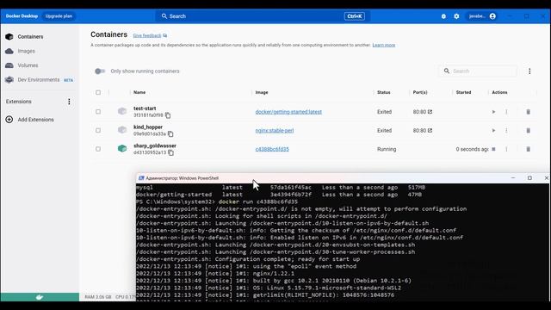Click the containers Search input
This screenshot has height=310, width=551.
[x=479, y=71]
